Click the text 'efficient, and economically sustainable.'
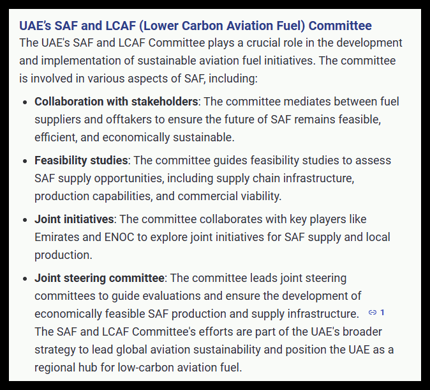 tap(135, 137)
